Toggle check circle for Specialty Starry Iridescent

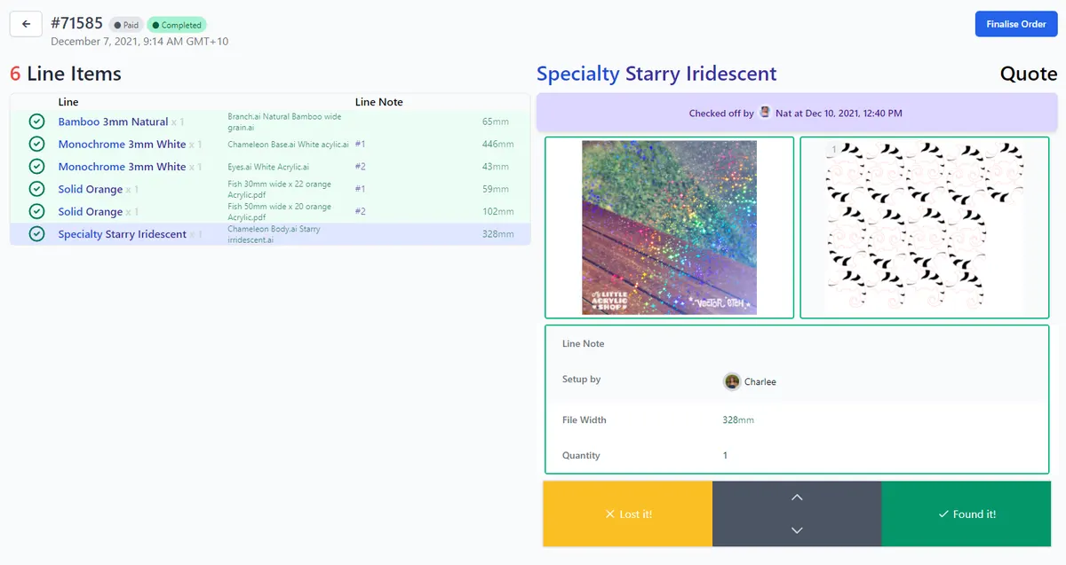[36, 234]
